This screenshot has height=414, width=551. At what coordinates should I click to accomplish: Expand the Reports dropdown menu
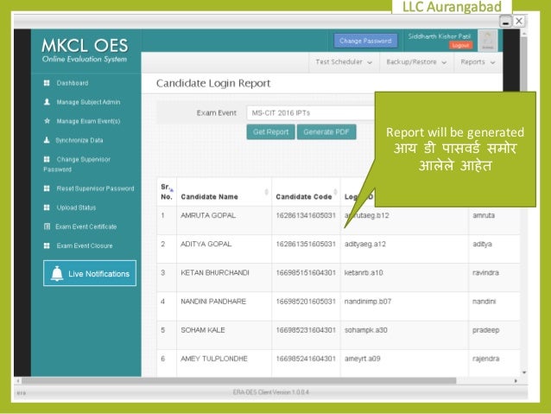[x=478, y=62]
